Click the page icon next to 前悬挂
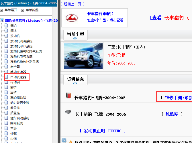192x143 pixels. pos(6,108)
